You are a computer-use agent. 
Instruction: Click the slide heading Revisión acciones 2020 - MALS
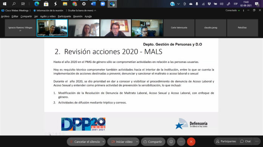108,52
